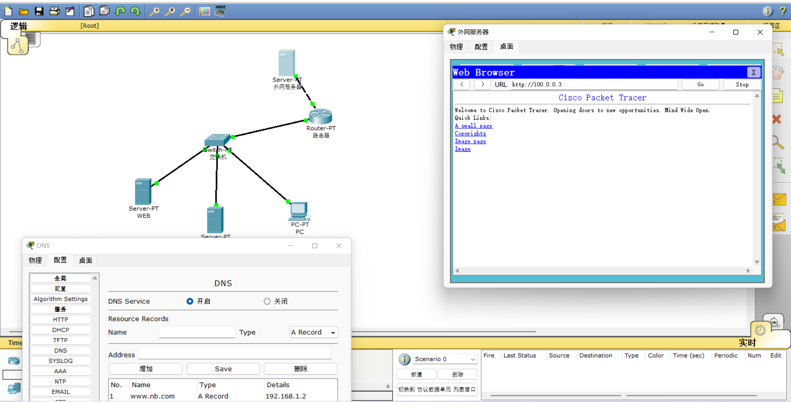Click the Switch-PT device on canvas
Viewport: 791px width, 402px height.
click(x=217, y=141)
